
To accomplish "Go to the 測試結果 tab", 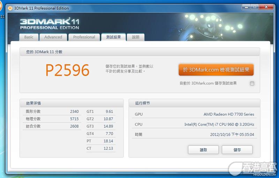I will tap(113, 37).
